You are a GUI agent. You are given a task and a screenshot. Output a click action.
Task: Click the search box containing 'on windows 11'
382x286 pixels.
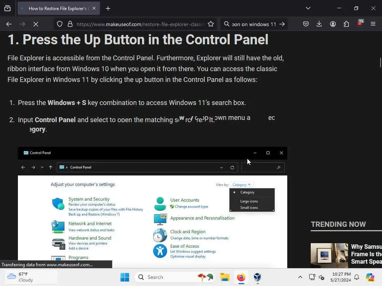point(253,24)
